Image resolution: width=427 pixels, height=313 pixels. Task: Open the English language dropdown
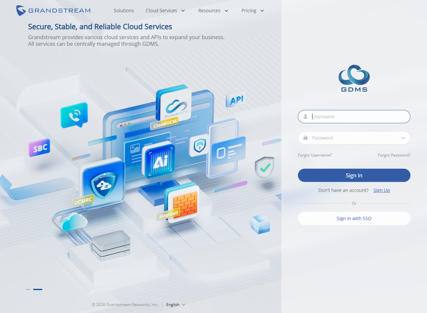(x=176, y=305)
